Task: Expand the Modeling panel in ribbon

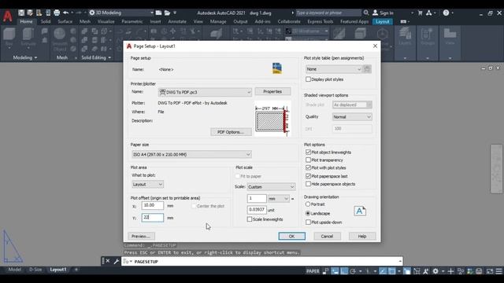Action: pyautogui.click(x=25, y=57)
